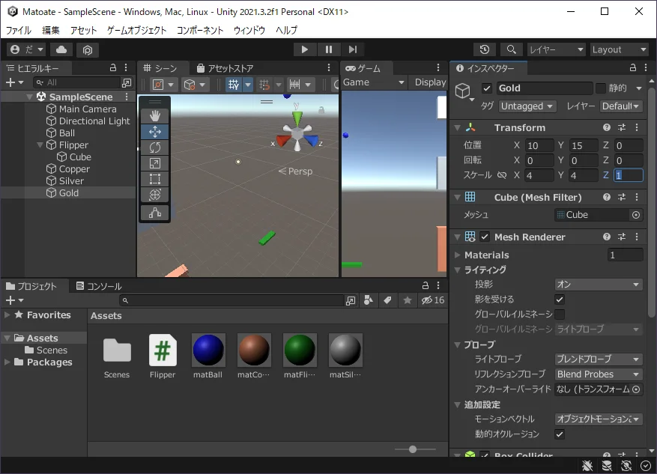
Task: Open Game view Display dropdown
Action: coord(430,82)
